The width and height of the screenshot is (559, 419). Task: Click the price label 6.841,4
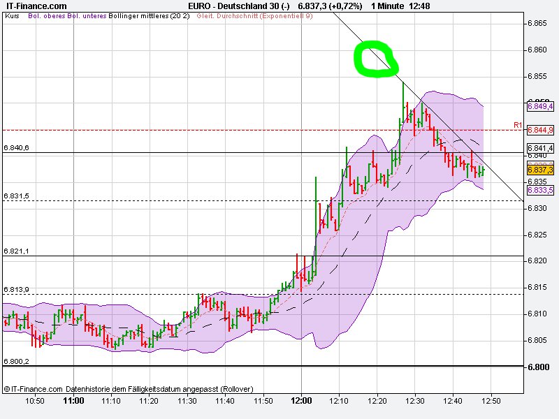[x=539, y=148]
